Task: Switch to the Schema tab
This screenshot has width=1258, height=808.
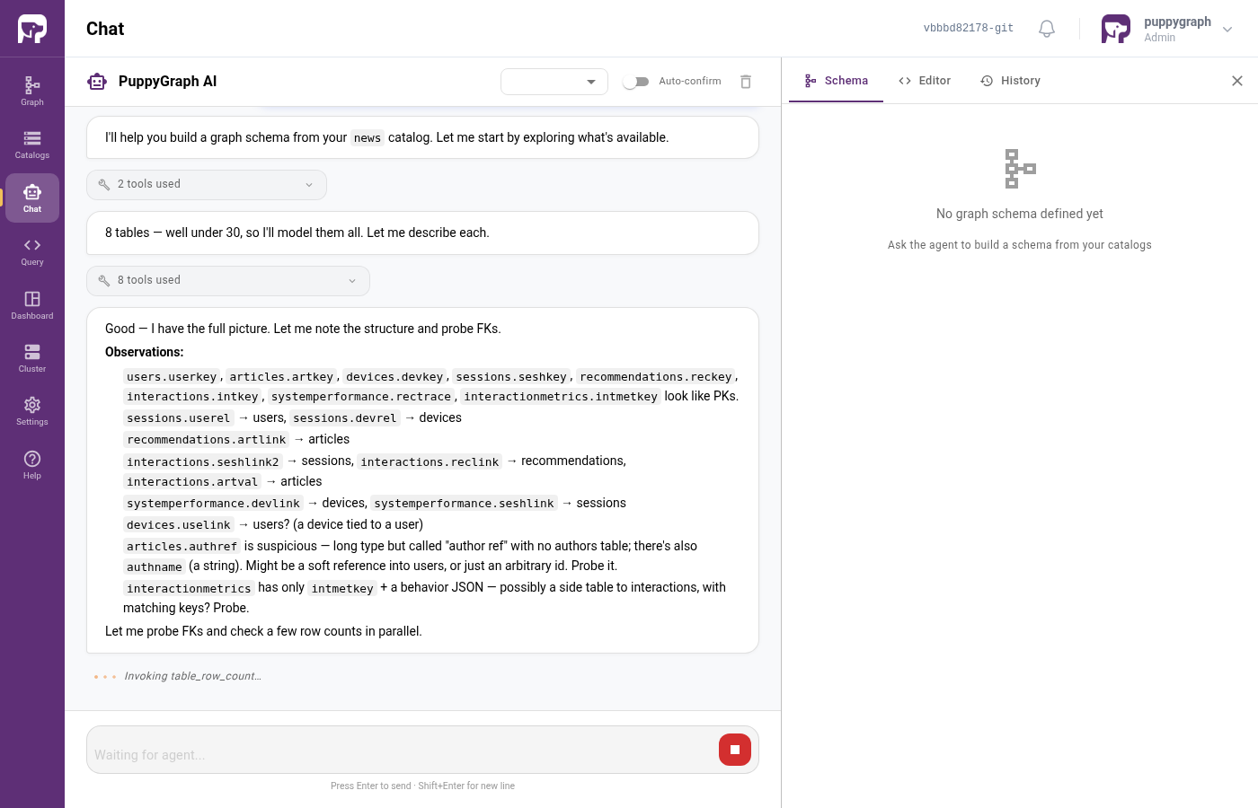Action: (837, 81)
